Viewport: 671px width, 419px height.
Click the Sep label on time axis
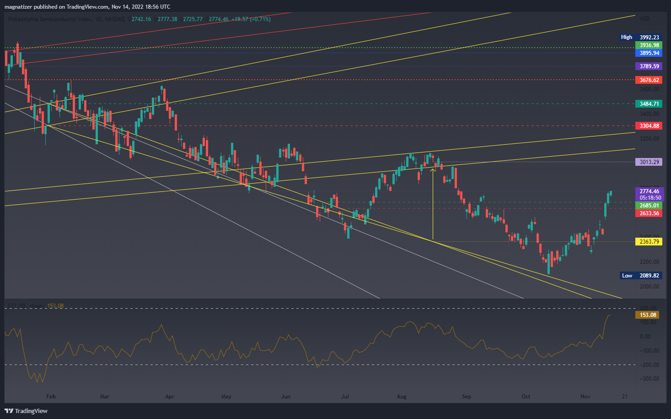coord(466,396)
